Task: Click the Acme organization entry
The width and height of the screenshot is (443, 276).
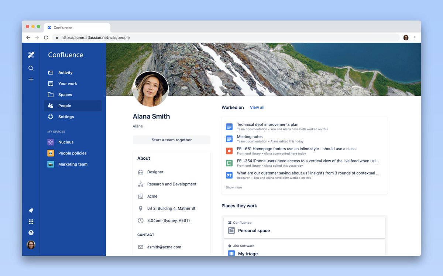Action: 152,196
